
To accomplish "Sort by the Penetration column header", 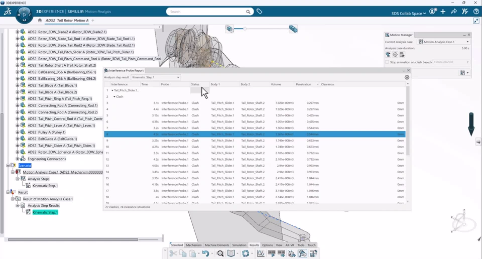I will pyautogui.click(x=307, y=84).
